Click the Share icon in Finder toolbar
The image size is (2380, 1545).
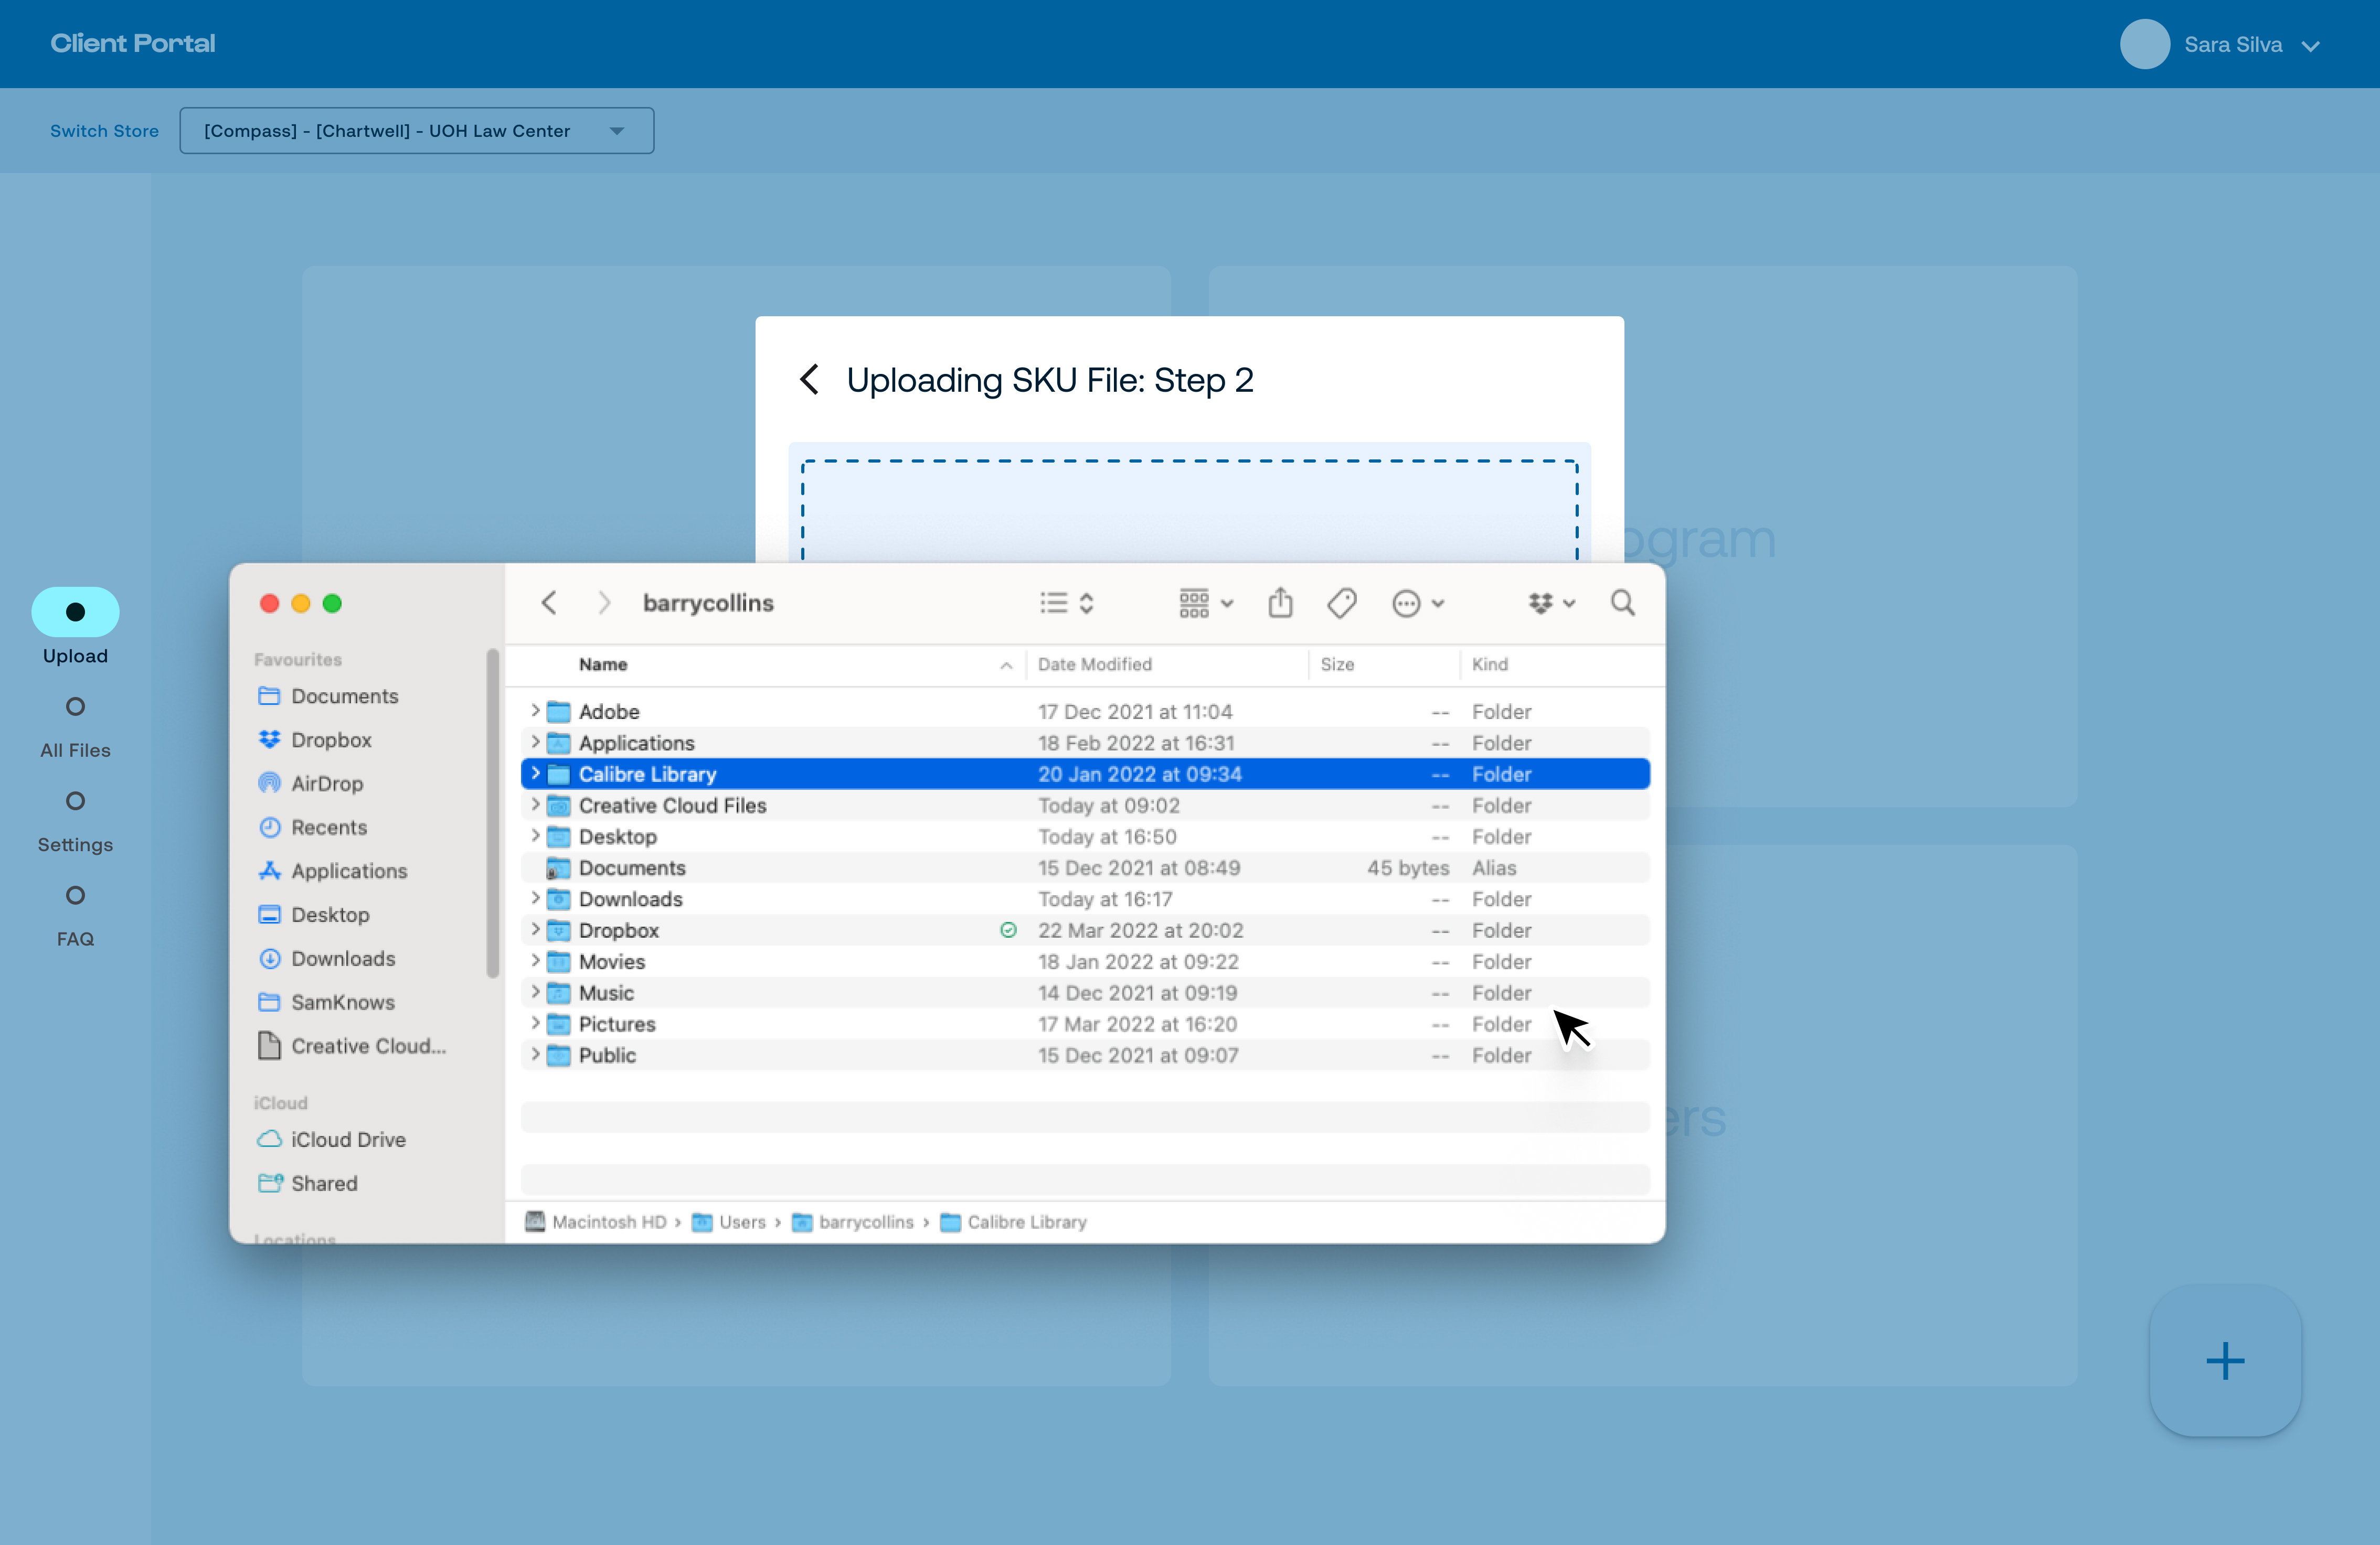coord(1280,603)
